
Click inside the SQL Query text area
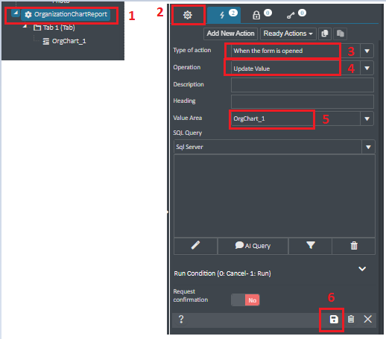coord(274,196)
